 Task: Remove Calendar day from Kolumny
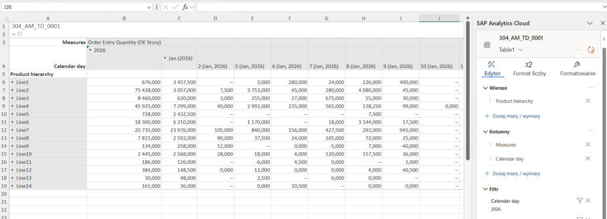pos(587,159)
